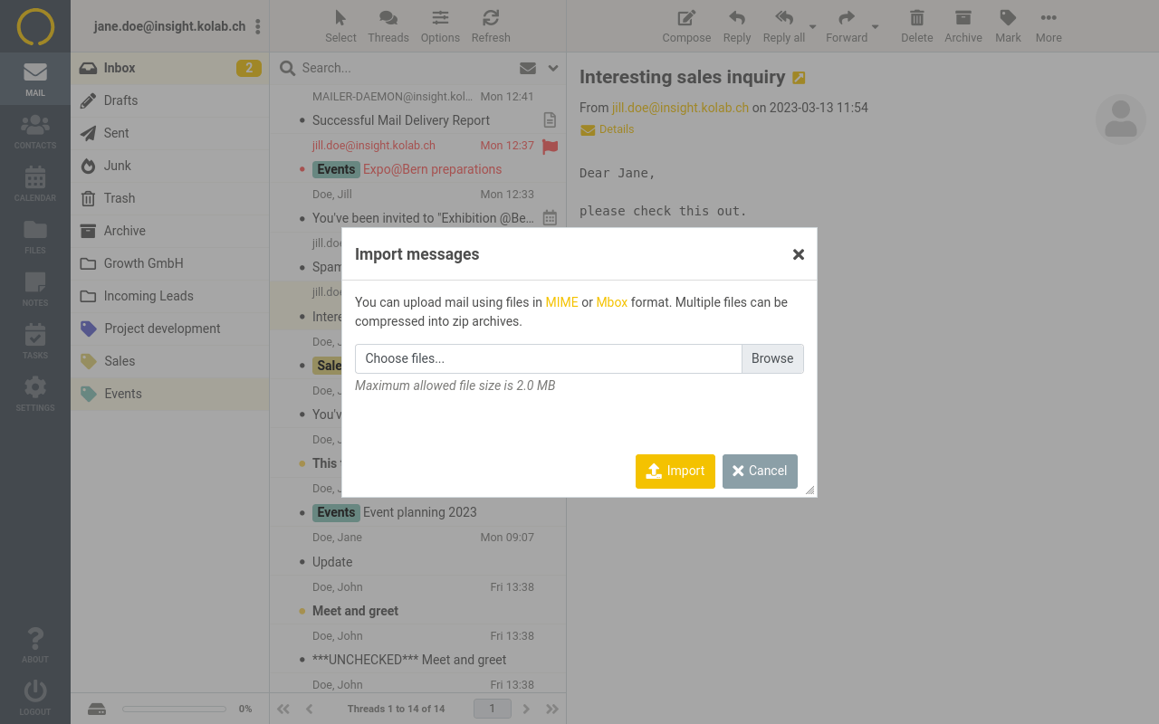The width and height of the screenshot is (1159, 724).
Task: Go to last page of threads
Action: coord(552,709)
